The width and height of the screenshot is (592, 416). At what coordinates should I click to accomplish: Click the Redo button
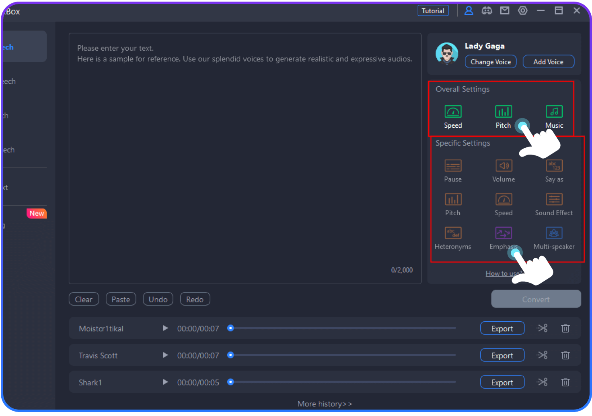click(x=195, y=299)
